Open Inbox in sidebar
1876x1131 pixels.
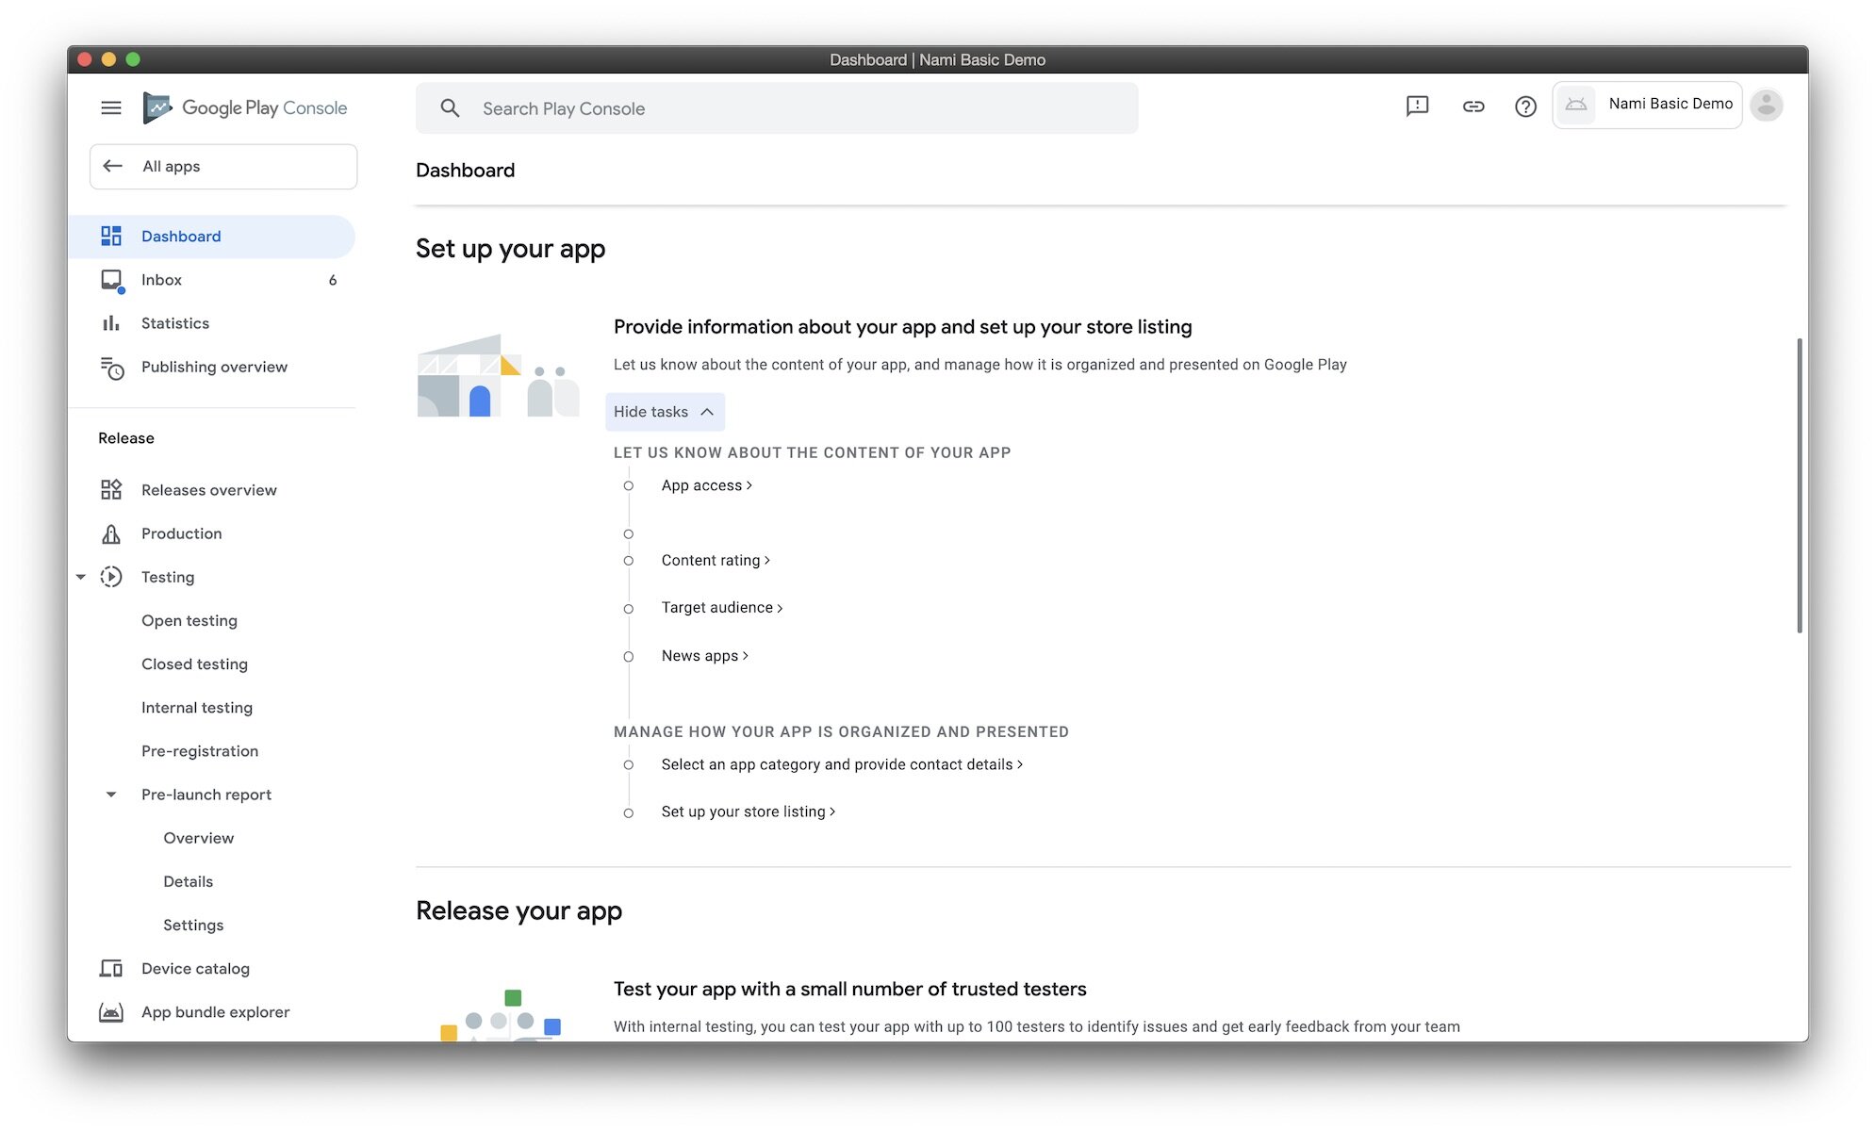click(211, 280)
